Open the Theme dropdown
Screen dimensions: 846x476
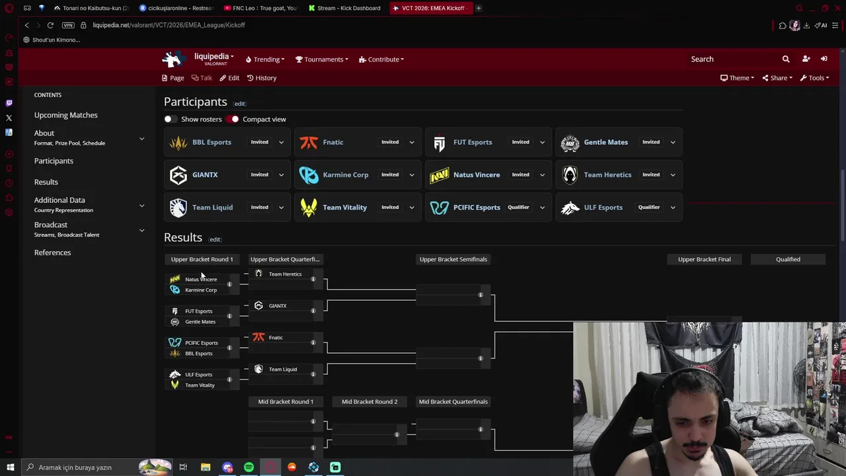[738, 78]
